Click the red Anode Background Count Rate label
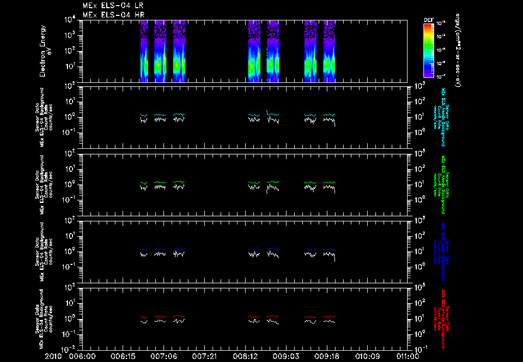The height and width of the screenshot is (362, 523). click(x=441, y=319)
